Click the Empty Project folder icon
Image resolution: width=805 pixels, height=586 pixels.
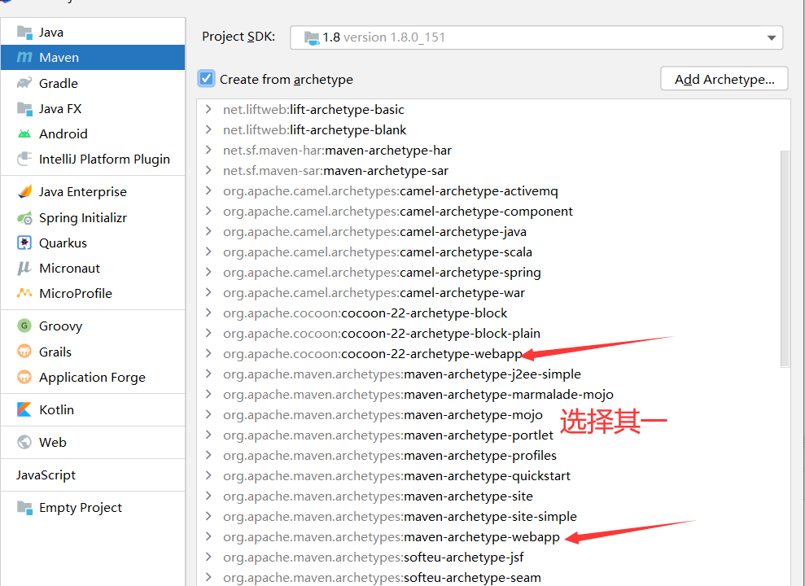tap(24, 508)
